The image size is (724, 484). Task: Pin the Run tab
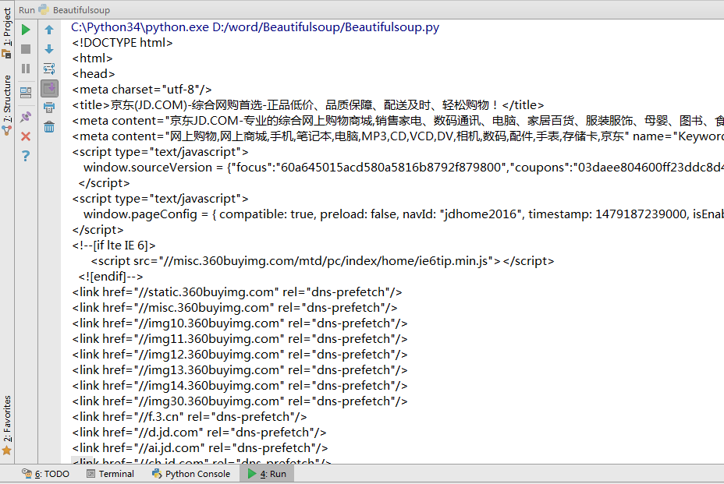click(x=26, y=117)
